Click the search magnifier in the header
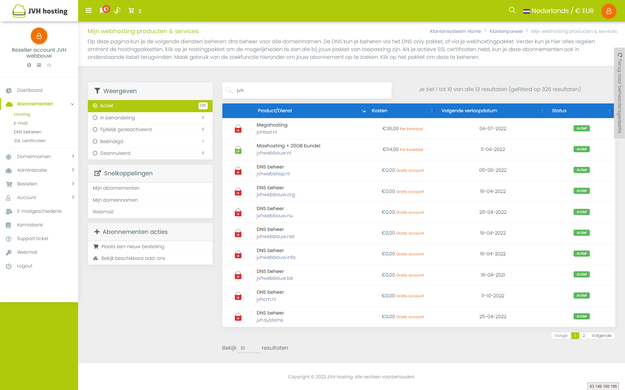This screenshot has width=625, height=390. coord(512,10)
